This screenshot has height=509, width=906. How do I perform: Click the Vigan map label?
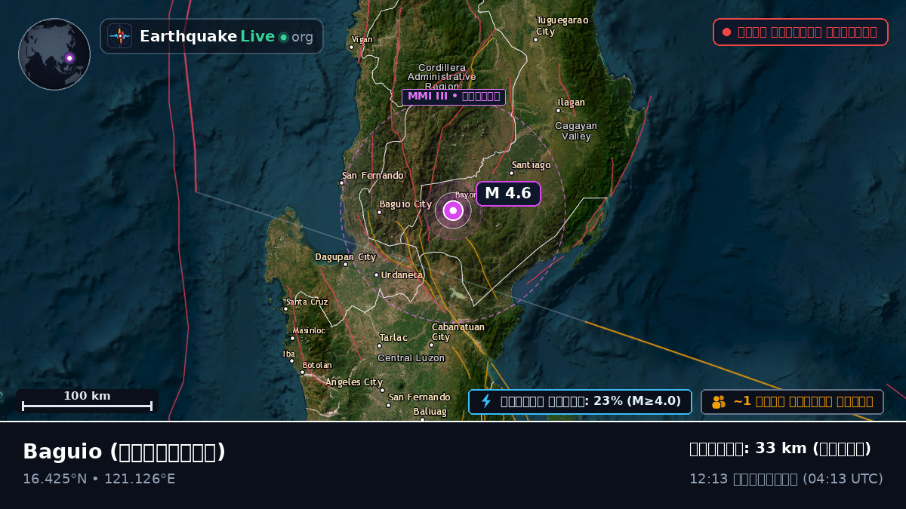click(x=362, y=39)
